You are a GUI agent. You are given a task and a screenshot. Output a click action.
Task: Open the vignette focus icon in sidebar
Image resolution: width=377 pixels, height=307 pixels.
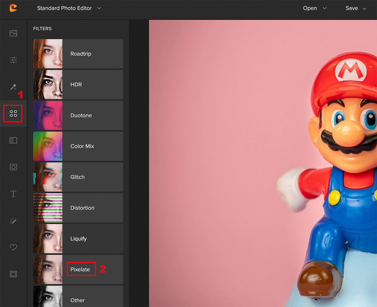point(13,167)
